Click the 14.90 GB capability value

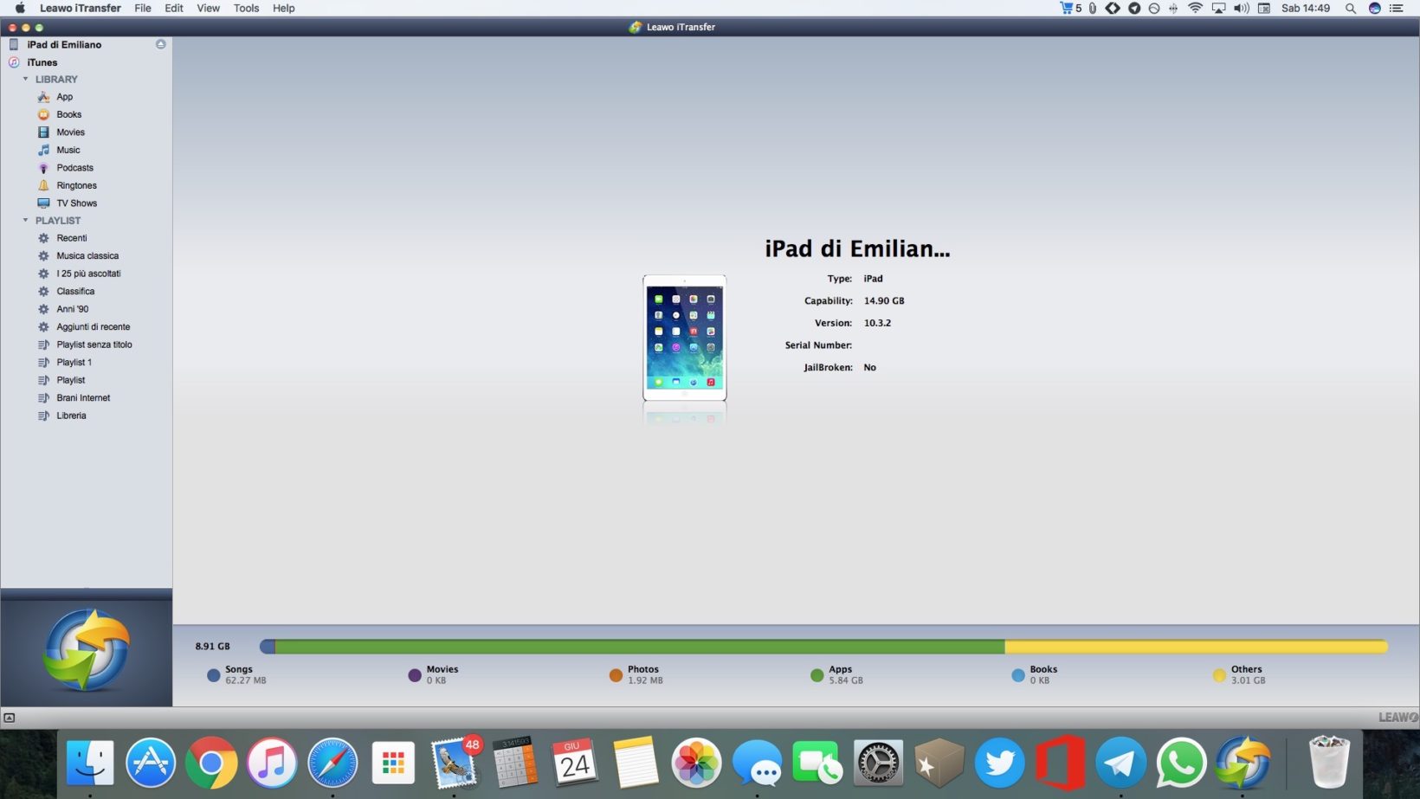click(884, 301)
